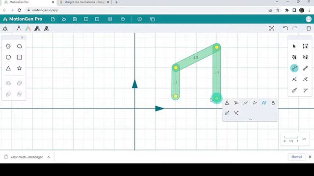The height and width of the screenshot is (176, 314).
Task: Choose the box selection tool
Action: pyautogui.click(x=305, y=46)
